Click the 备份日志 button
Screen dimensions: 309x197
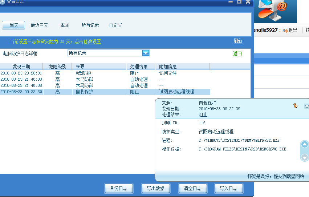[119, 188]
